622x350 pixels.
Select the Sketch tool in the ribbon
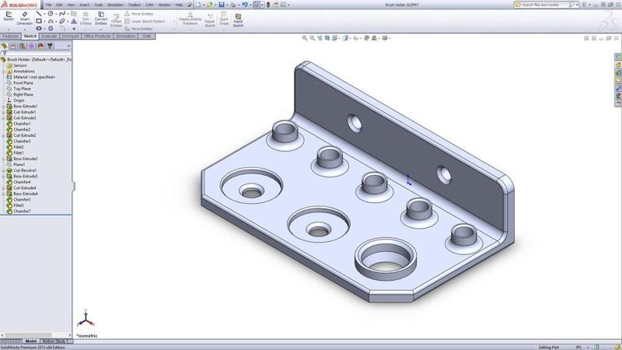(9, 16)
